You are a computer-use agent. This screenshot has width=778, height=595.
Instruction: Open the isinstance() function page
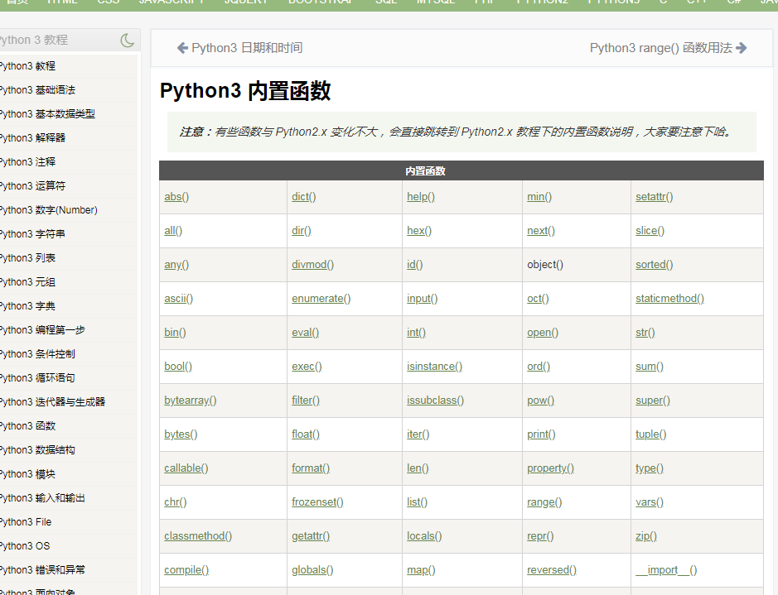[x=434, y=367]
